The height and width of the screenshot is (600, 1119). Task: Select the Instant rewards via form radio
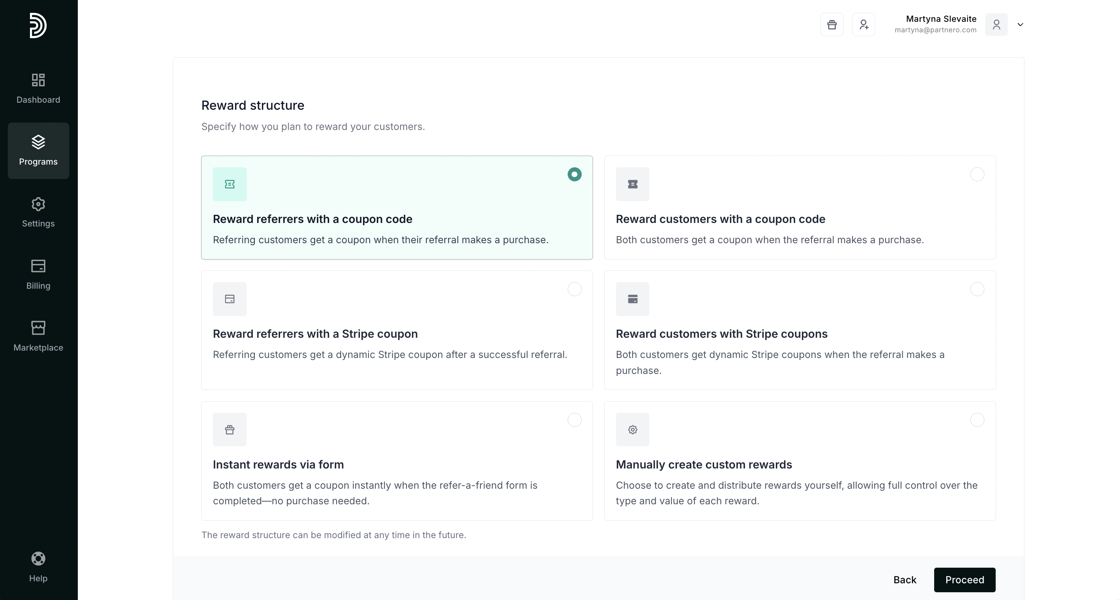pos(574,420)
